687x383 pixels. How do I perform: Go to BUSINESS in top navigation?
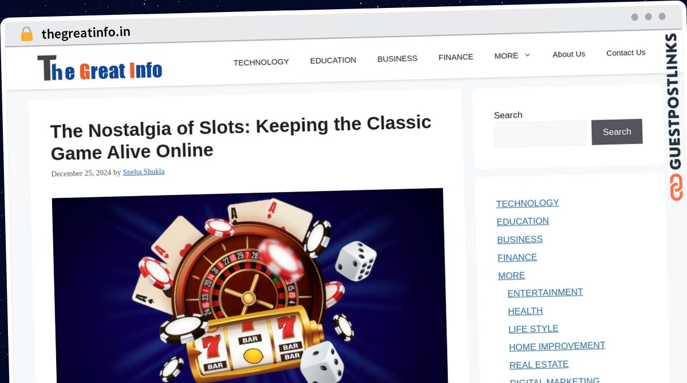click(x=397, y=58)
